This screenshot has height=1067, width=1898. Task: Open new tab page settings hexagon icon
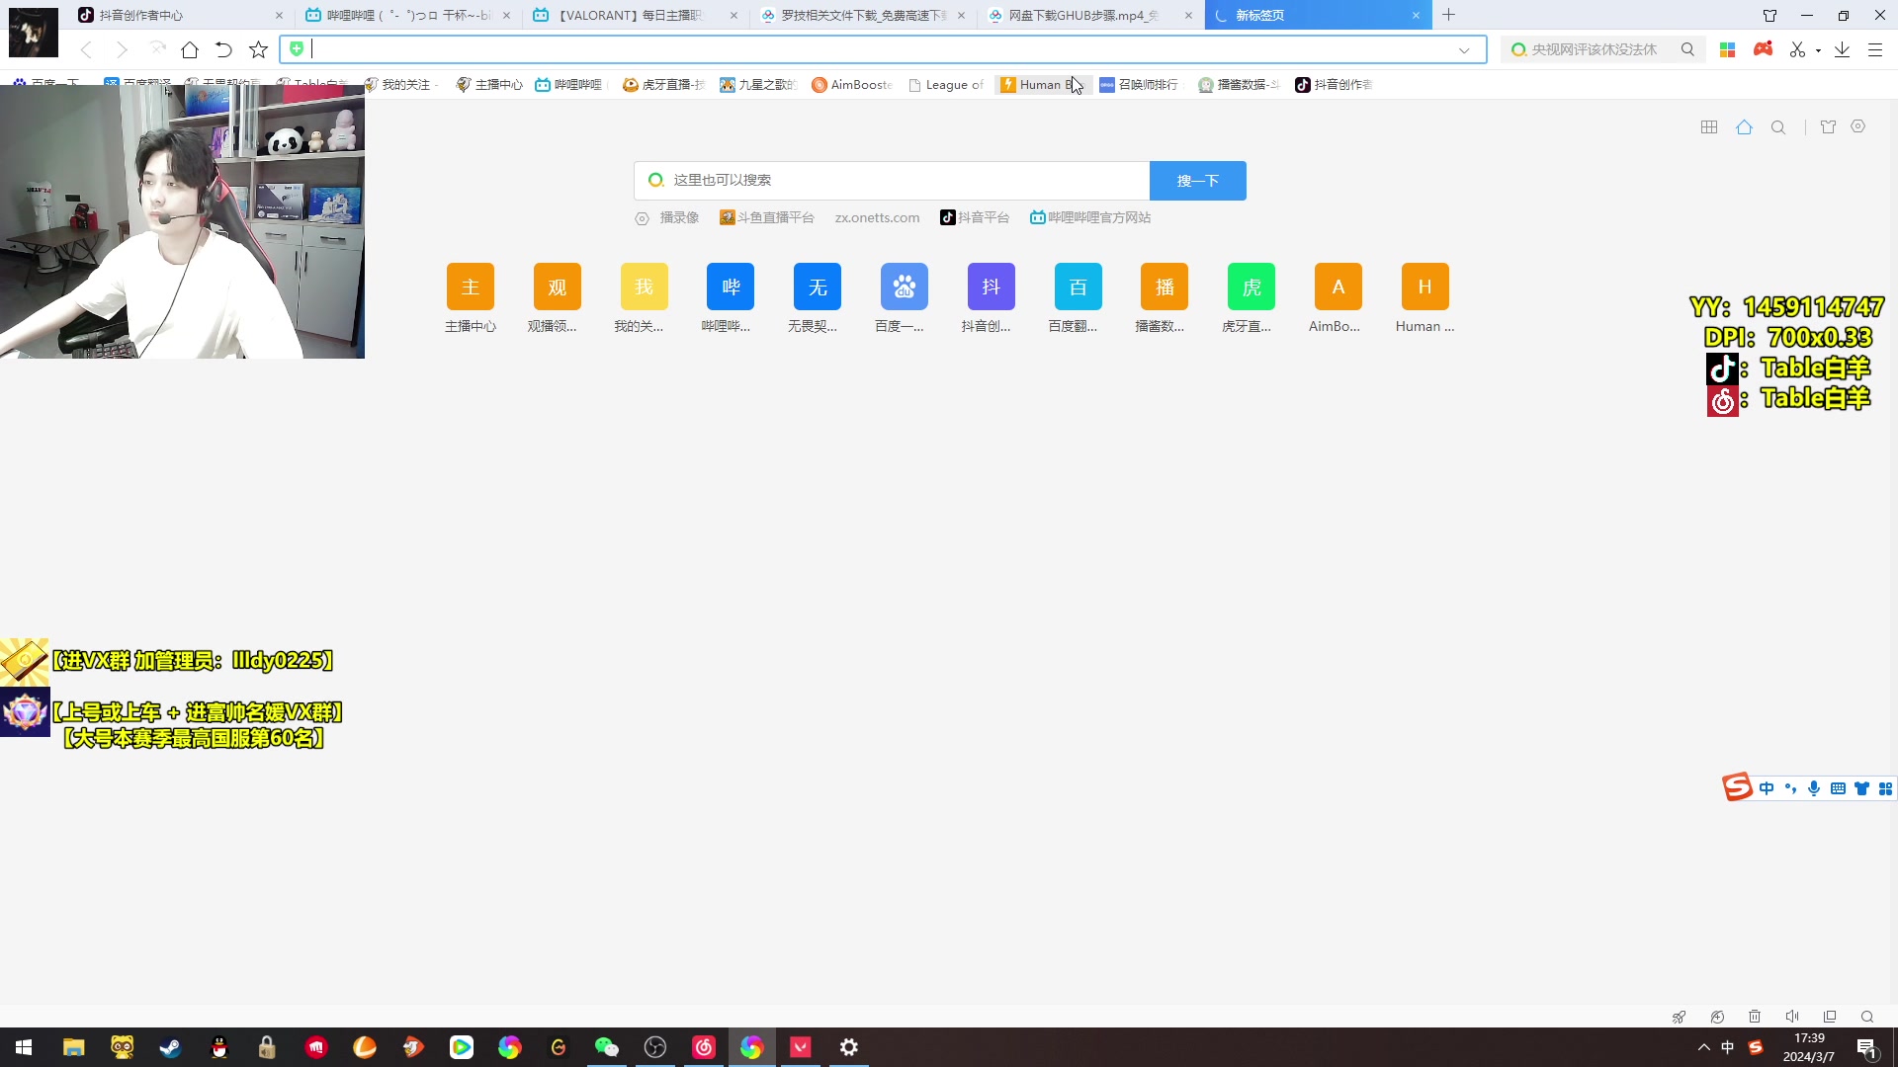[1858, 126]
